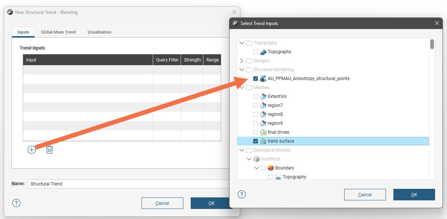The image size is (447, 219).
Task: Expand the Designs folder
Action: pos(242,61)
